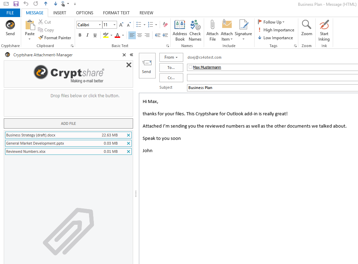Open the REVIEW tab

[146, 13]
